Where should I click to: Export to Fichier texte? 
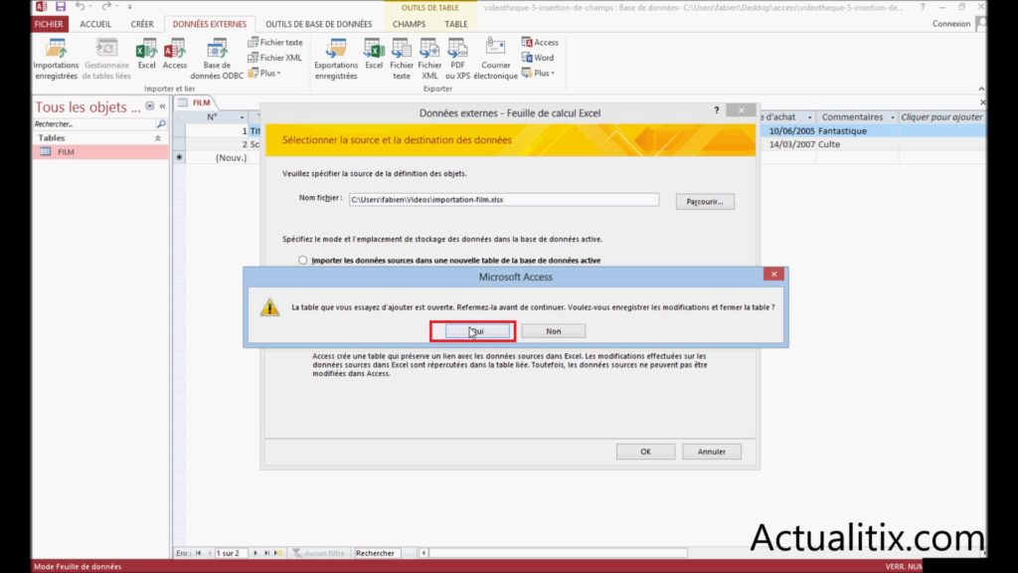pyautogui.click(x=402, y=59)
